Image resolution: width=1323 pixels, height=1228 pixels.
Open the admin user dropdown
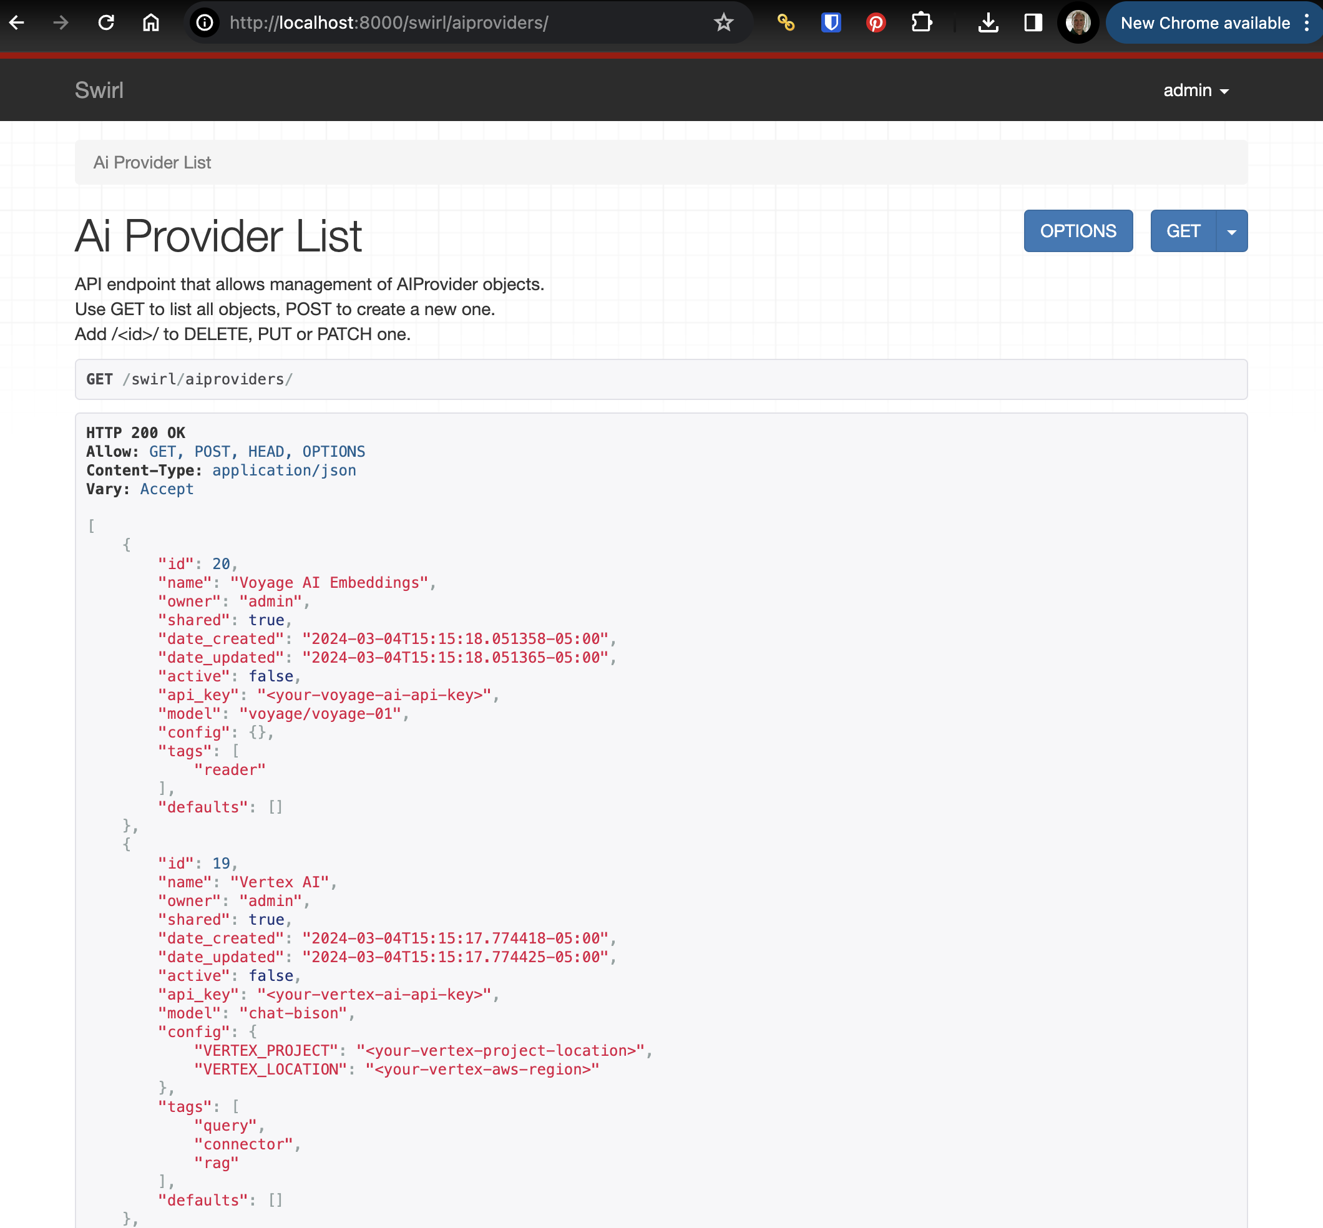pos(1196,90)
